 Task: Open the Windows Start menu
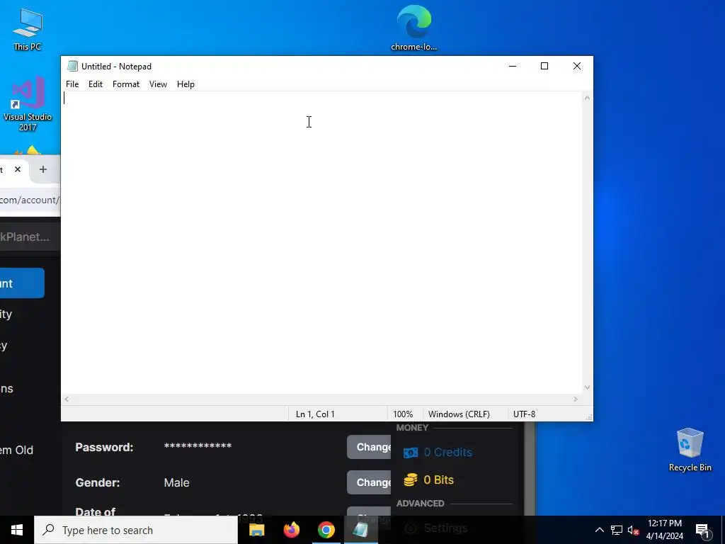(x=17, y=530)
